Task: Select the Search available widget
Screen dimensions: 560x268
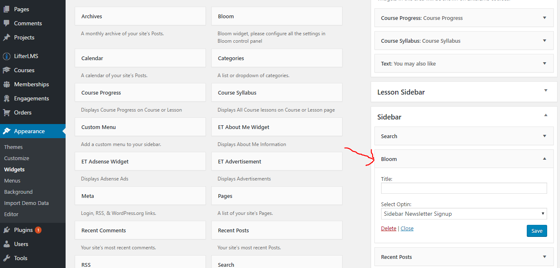Action: click(x=277, y=262)
